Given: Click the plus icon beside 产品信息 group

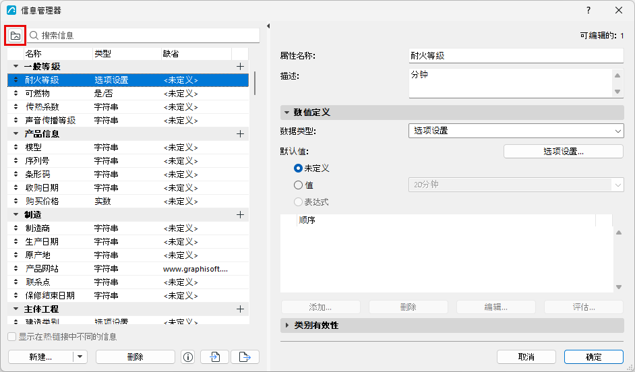Looking at the screenshot, I should pyautogui.click(x=240, y=134).
